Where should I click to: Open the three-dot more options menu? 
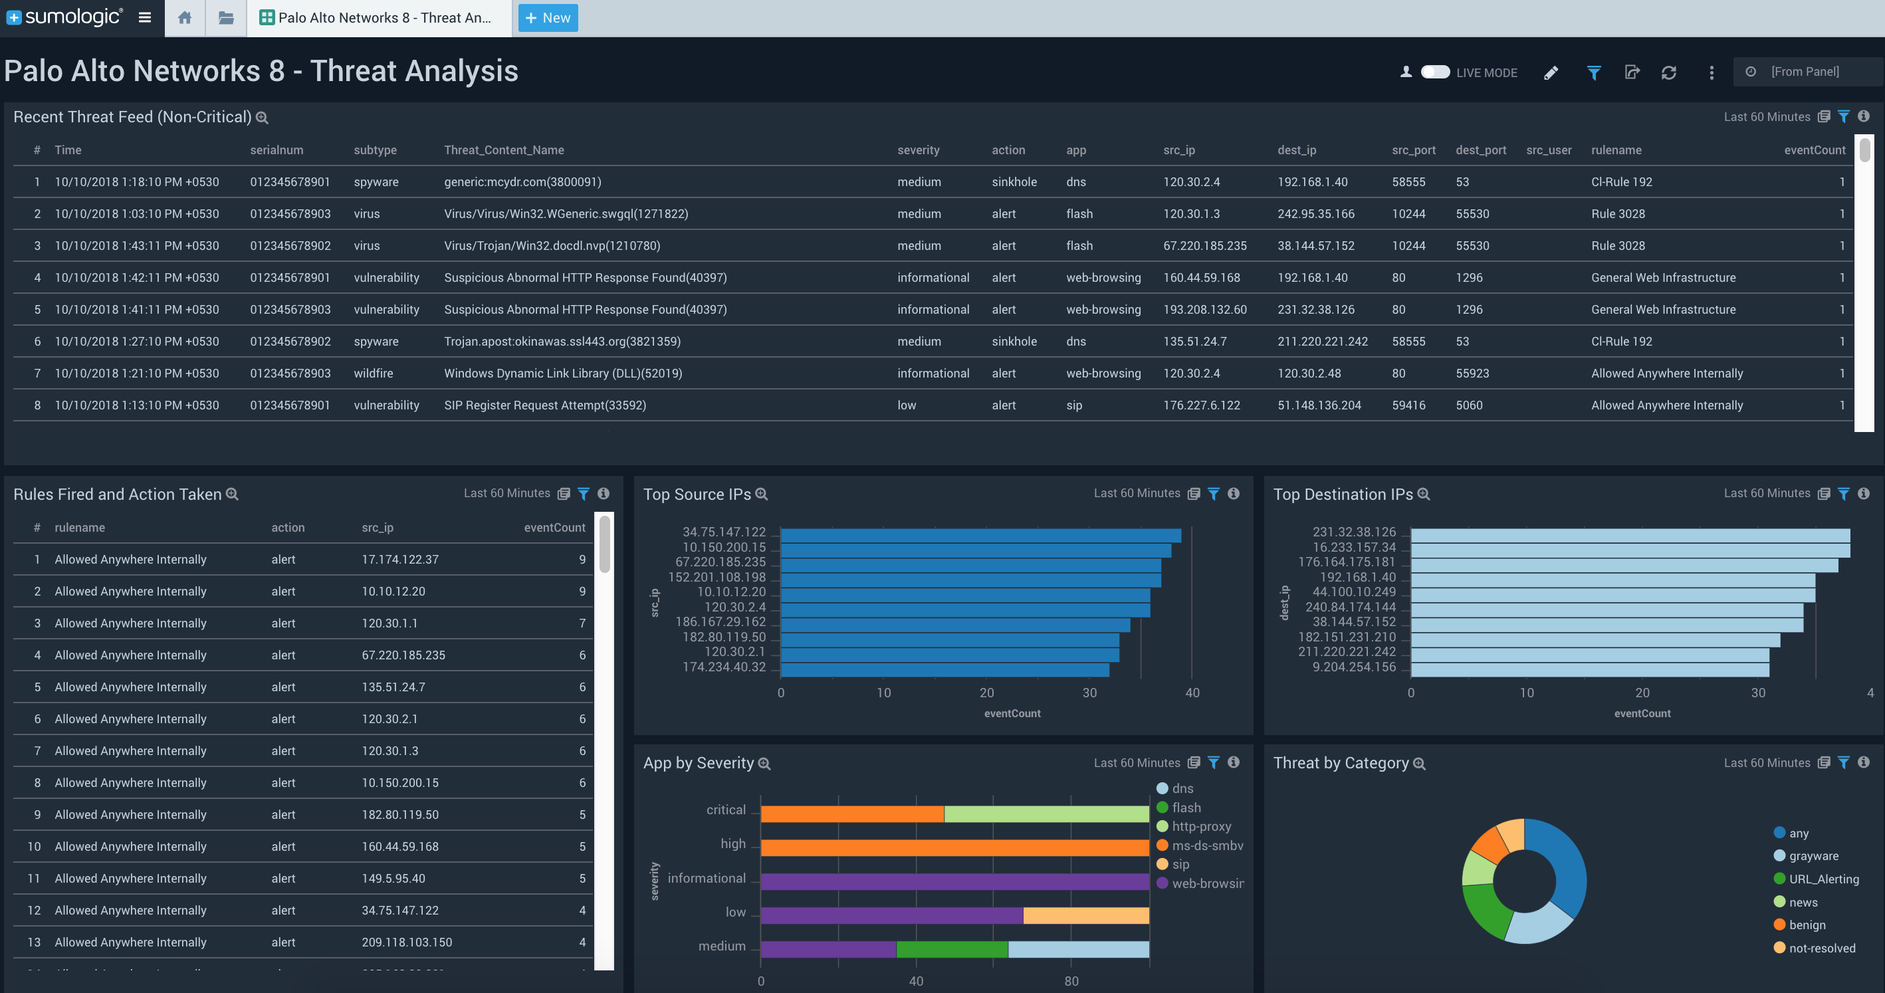[1711, 72]
